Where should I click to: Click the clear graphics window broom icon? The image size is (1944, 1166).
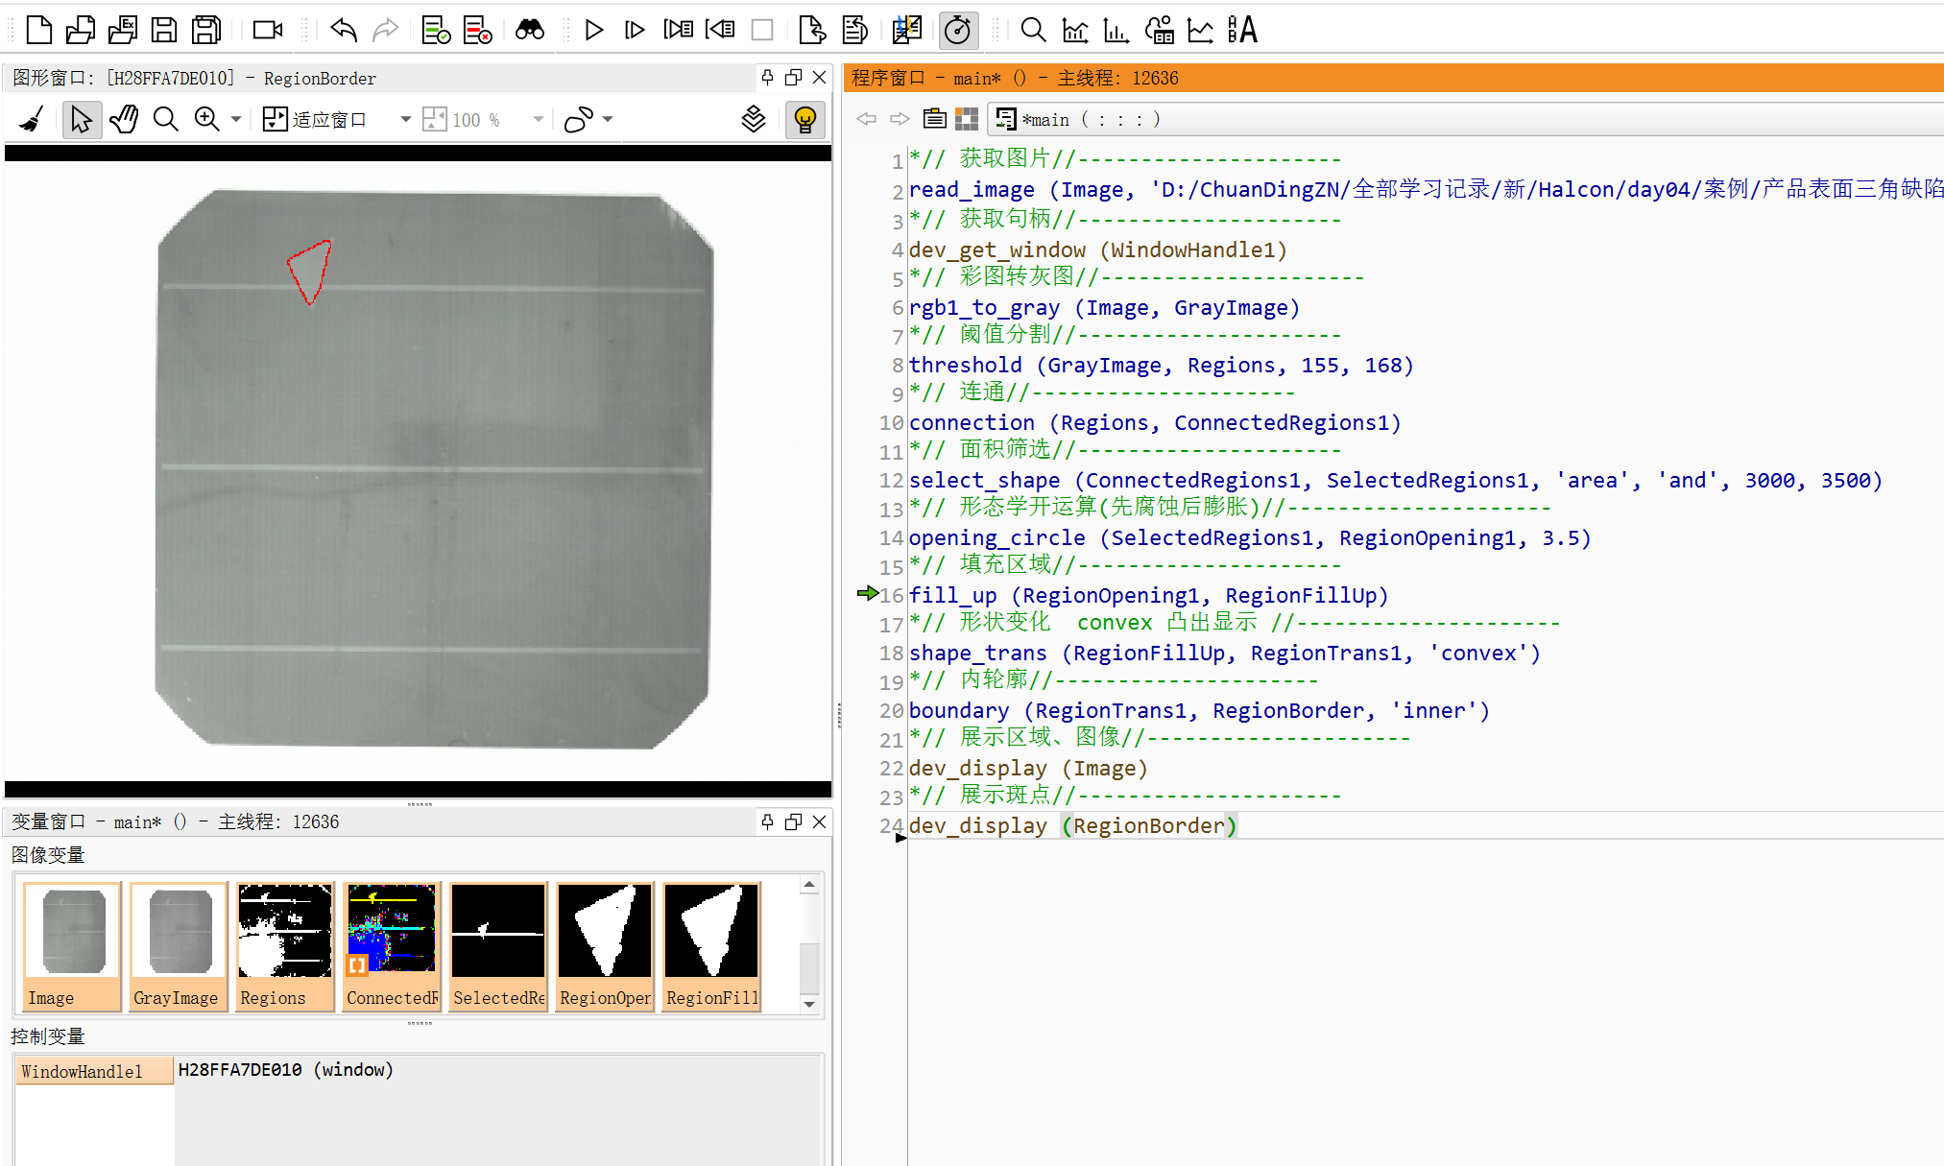tap(32, 119)
